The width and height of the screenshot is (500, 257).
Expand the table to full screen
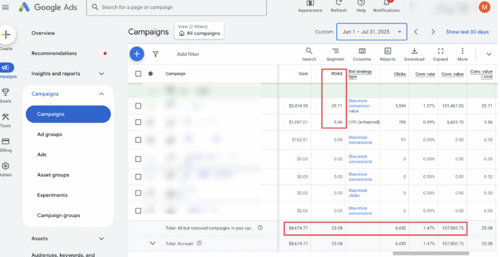(440, 51)
